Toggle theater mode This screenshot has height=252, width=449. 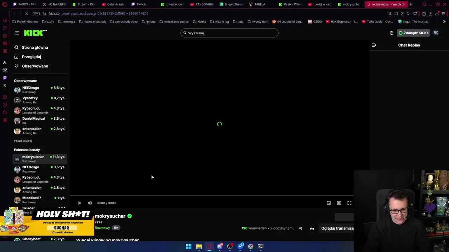[x=339, y=203]
